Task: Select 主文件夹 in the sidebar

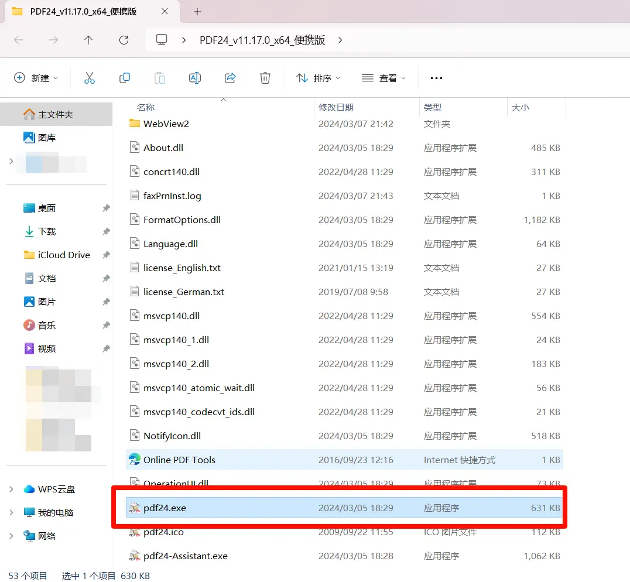Action: (56, 115)
